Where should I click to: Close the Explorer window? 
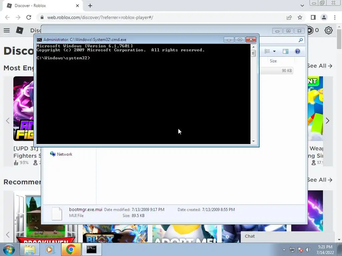click(x=299, y=31)
